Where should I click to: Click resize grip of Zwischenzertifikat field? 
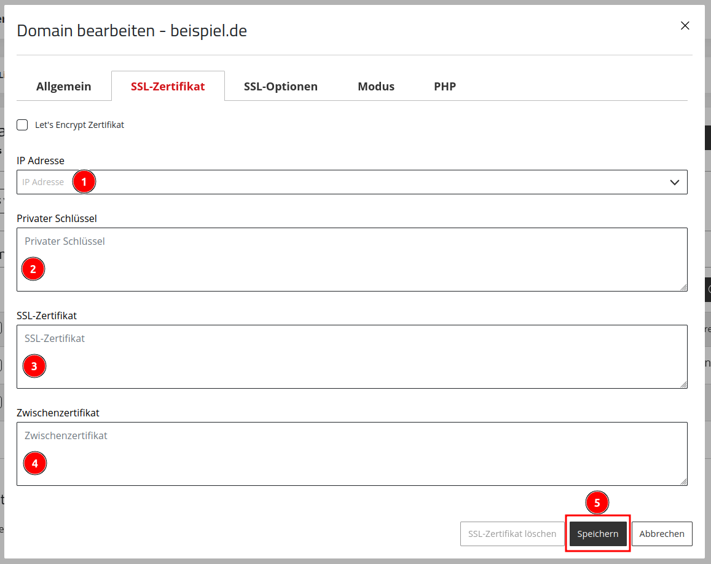683,482
